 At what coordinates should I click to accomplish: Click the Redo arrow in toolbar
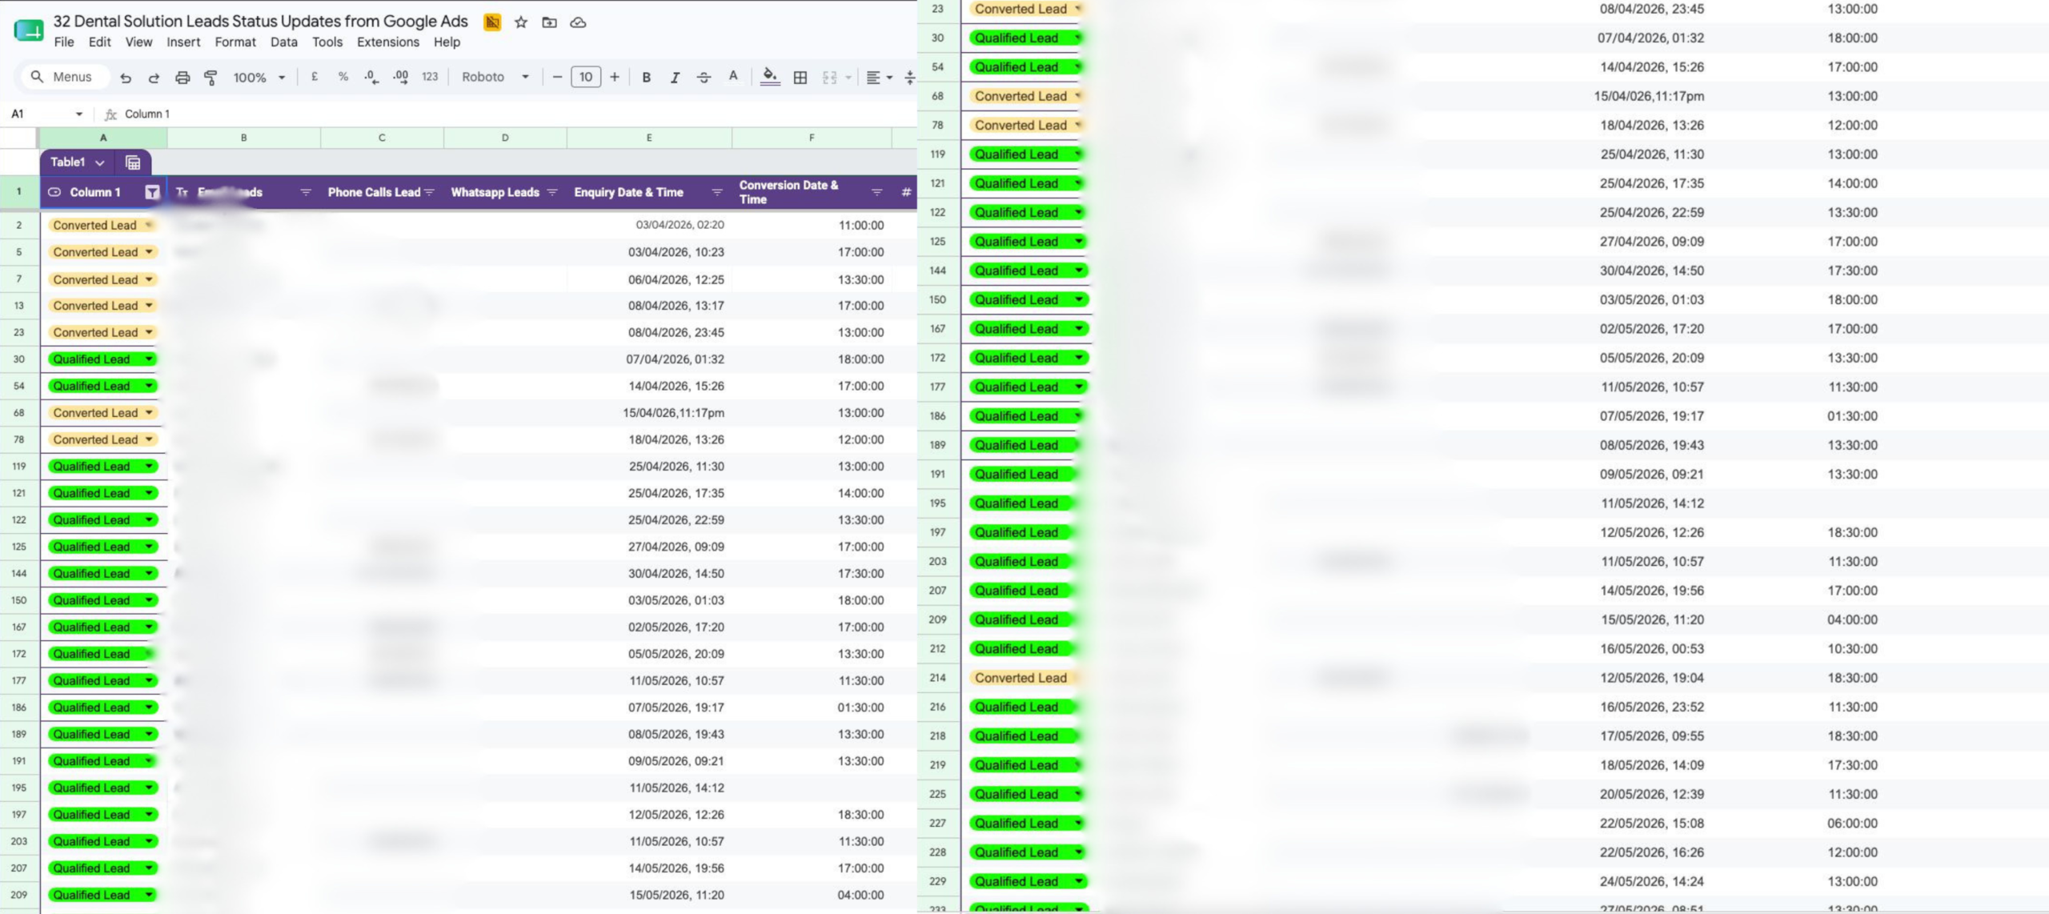pyautogui.click(x=154, y=78)
